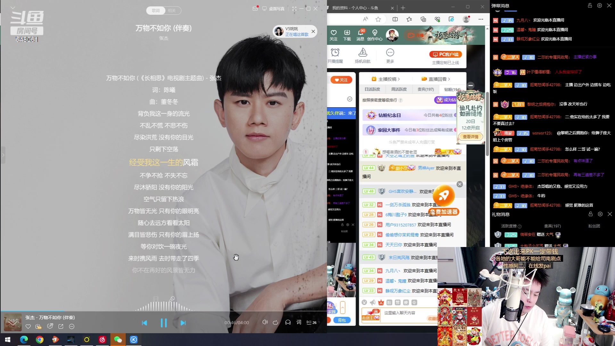Collapse lyric page with top-left chevron
Viewport: 615px width, 346px height.
tap(13, 7)
